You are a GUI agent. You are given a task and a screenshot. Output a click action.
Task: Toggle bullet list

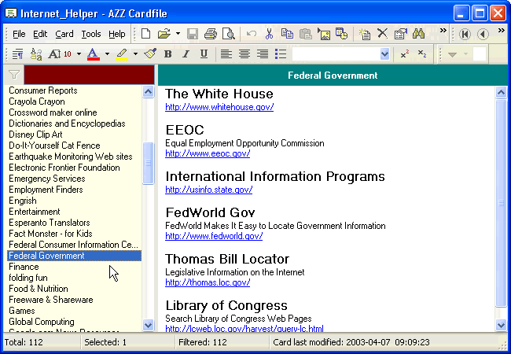click(281, 53)
